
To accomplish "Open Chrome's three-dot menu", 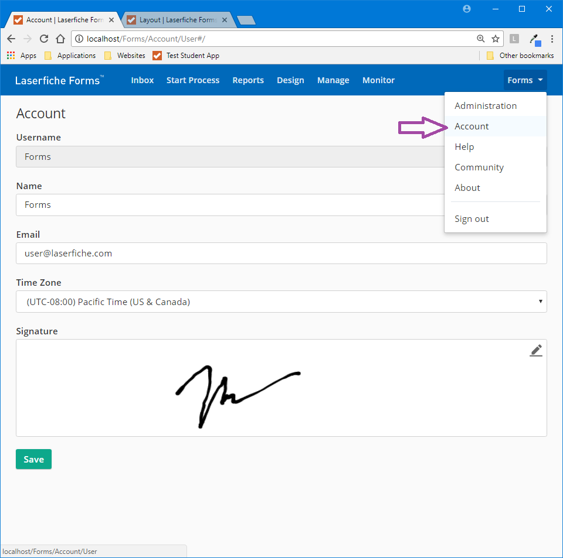I will pos(552,39).
